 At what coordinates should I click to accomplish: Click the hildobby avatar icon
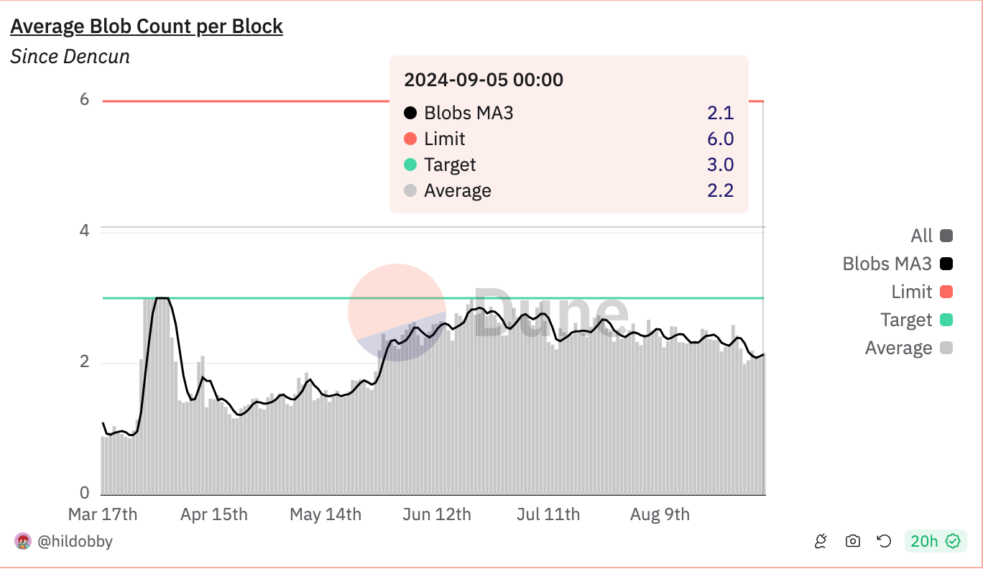click(x=22, y=541)
